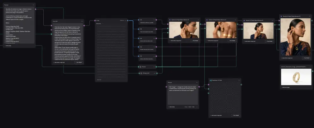Viewport: 314px width, 128px height.
Task: Open the three-dot menu on the topmost List node
Action: click(154, 20)
